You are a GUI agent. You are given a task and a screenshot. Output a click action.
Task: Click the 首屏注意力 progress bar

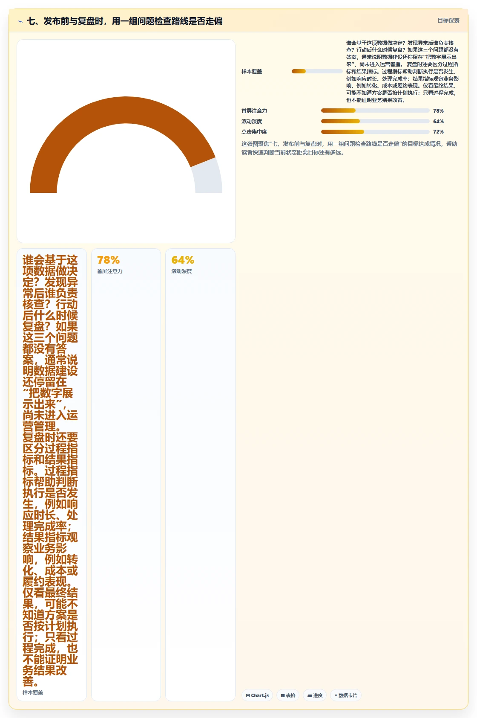click(x=375, y=110)
